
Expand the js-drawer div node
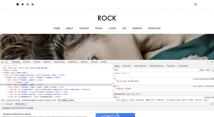coord(8,92)
